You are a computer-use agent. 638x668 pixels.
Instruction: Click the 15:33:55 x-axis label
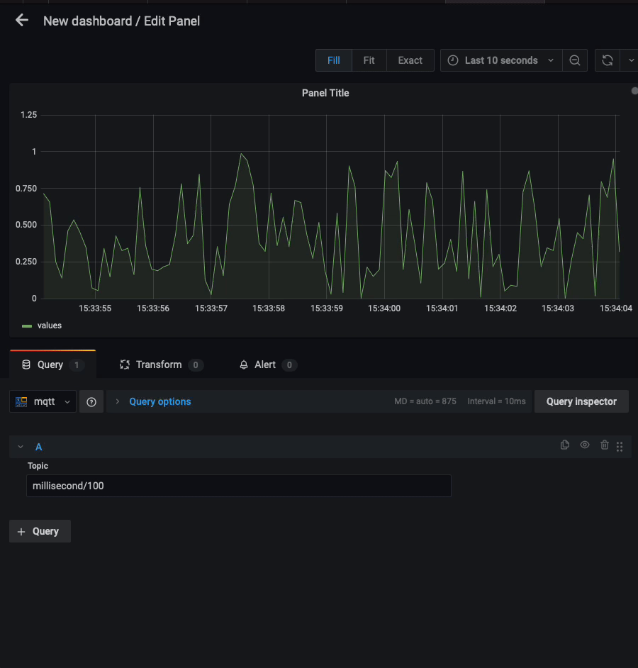coord(95,308)
